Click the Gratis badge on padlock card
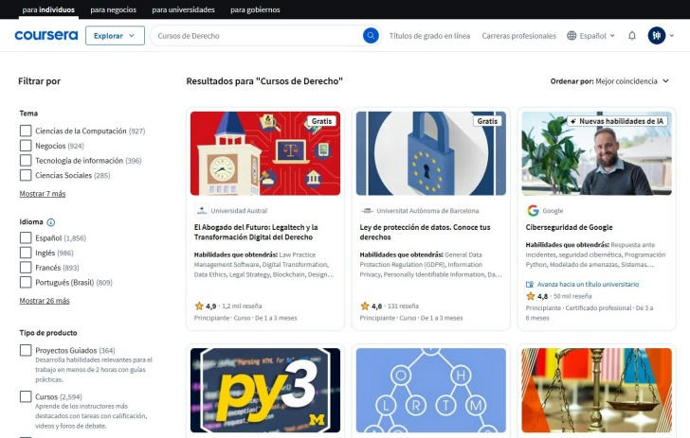This screenshot has width=690, height=438. [x=487, y=121]
